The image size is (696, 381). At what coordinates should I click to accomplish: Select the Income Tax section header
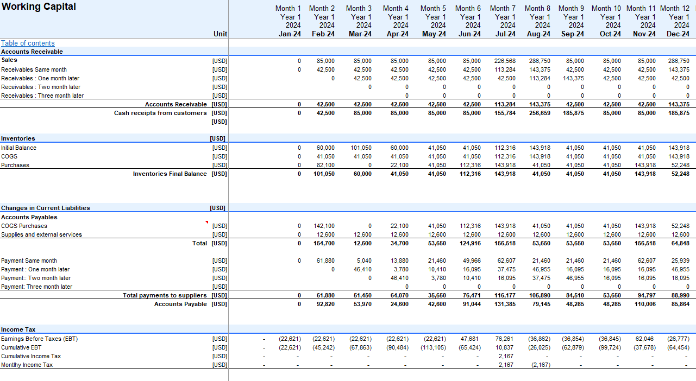(x=18, y=329)
